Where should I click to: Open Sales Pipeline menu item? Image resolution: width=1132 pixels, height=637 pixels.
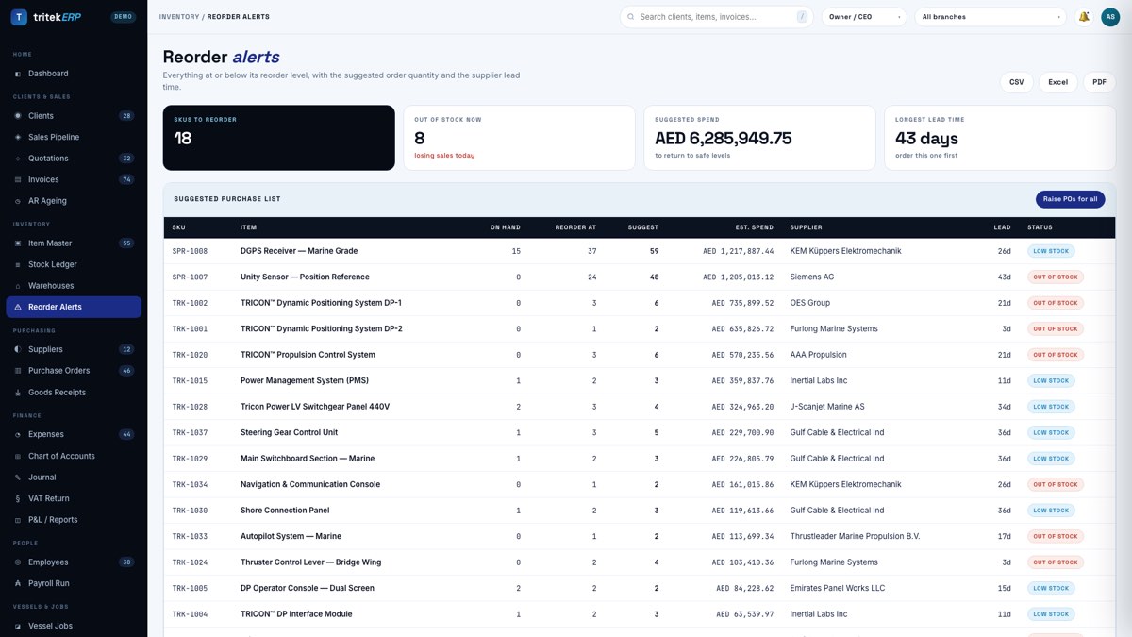(x=74, y=137)
